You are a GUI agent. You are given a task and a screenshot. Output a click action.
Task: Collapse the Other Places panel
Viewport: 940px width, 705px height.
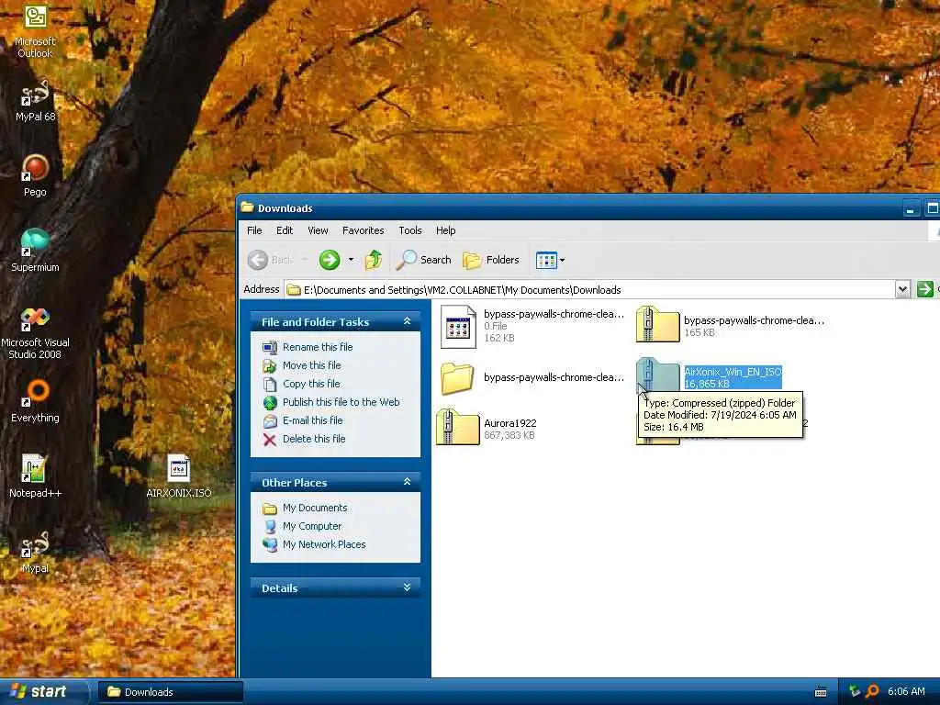(x=407, y=482)
